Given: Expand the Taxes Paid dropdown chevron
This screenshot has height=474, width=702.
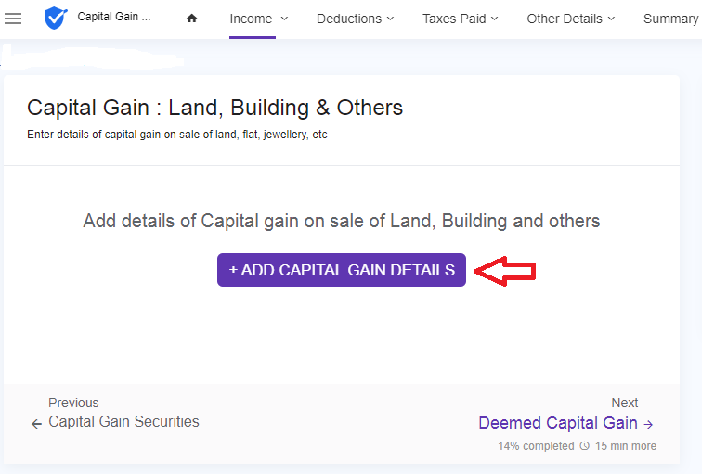Looking at the screenshot, I should [494, 19].
